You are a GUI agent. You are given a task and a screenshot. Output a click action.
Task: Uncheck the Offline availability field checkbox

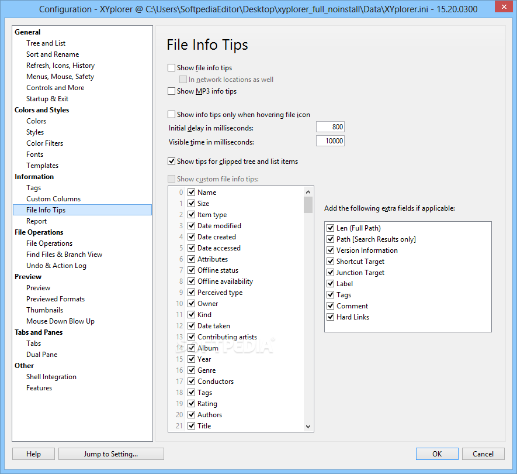tap(191, 281)
